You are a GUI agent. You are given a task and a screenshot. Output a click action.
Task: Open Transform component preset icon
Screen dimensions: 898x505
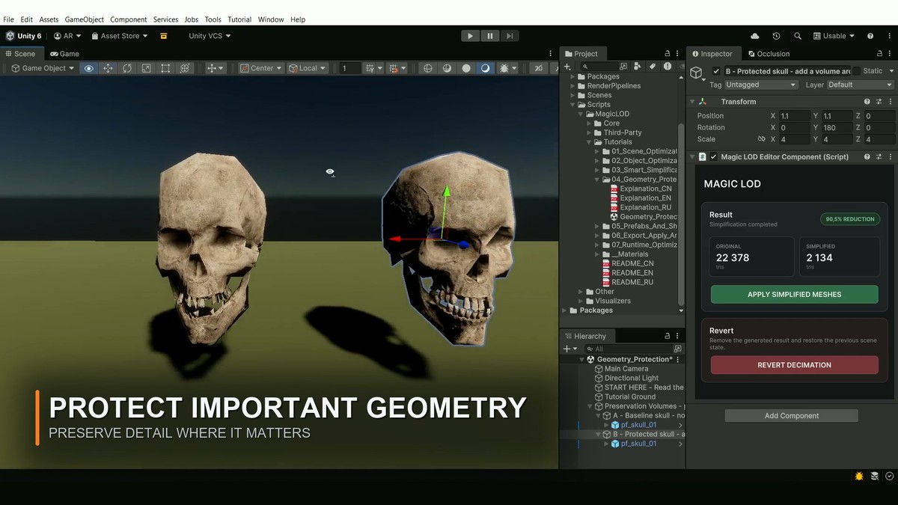(x=879, y=102)
